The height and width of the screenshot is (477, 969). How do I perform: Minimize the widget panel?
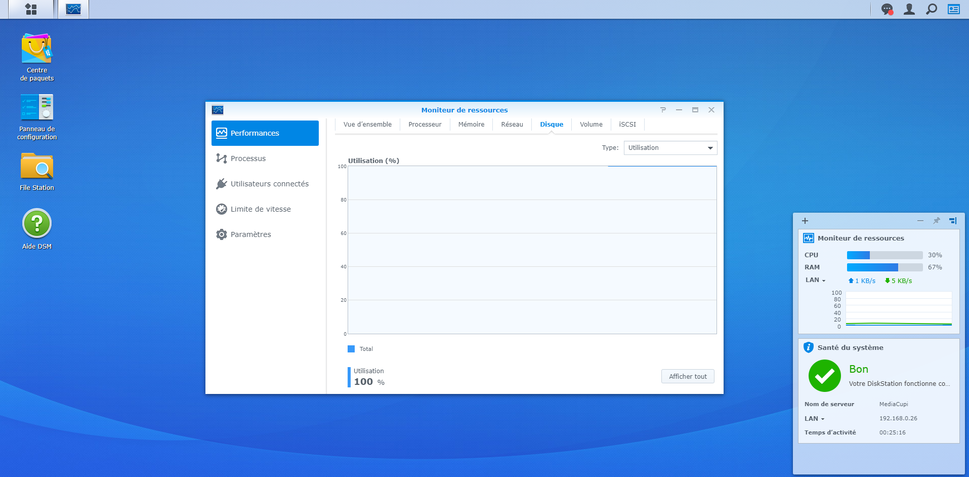point(920,221)
